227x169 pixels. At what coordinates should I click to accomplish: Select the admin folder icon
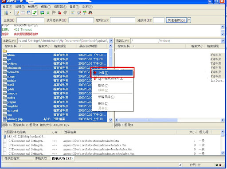[5, 55]
